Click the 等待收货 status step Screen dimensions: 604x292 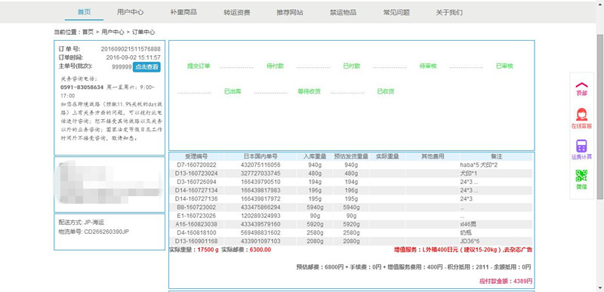coord(309,91)
